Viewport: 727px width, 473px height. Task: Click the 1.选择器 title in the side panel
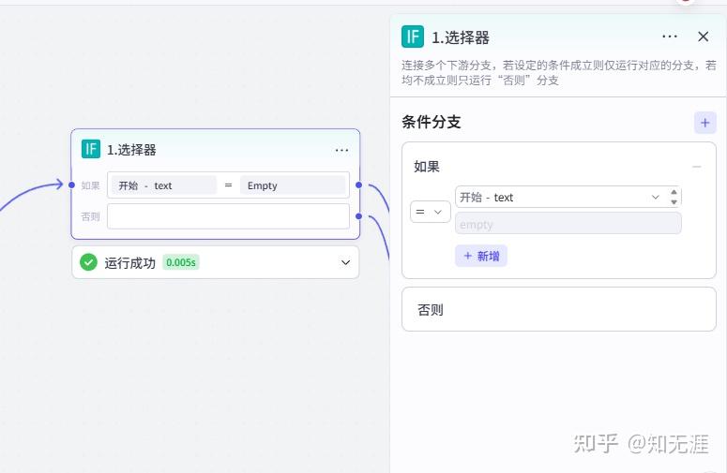461,37
